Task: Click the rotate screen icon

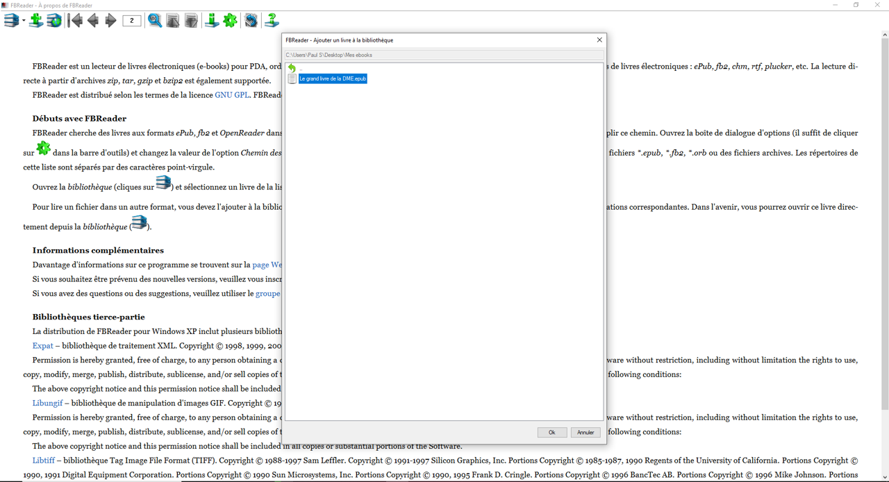Action: [x=251, y=20]
